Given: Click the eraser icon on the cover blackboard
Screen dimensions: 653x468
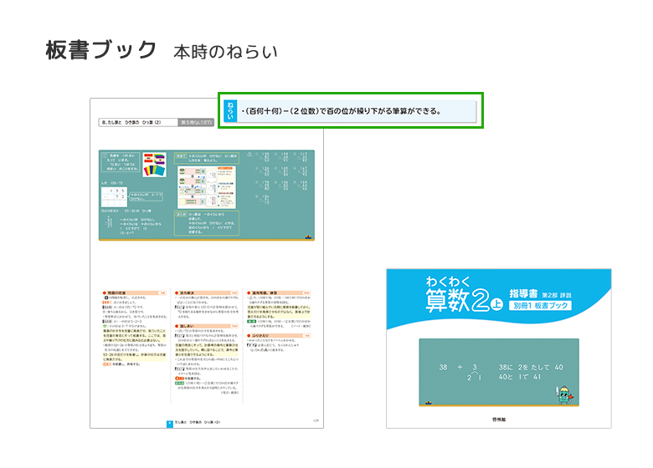Looking at the screenshot, I should pos(428,404).
